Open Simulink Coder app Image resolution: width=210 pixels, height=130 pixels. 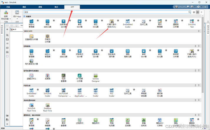click(x=47, y=93)
